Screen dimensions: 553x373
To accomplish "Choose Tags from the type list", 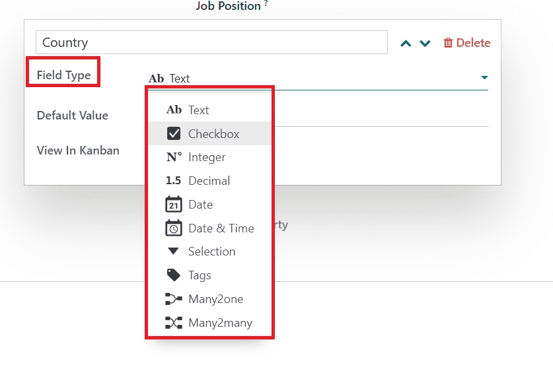I will [x=200, y=275].
